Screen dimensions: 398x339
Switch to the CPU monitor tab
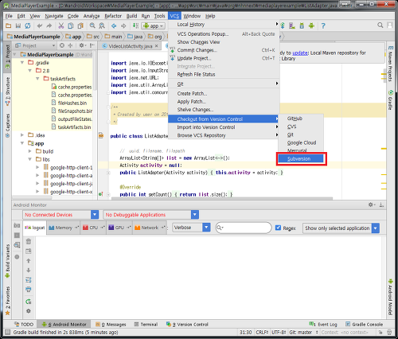click(93, 228)
